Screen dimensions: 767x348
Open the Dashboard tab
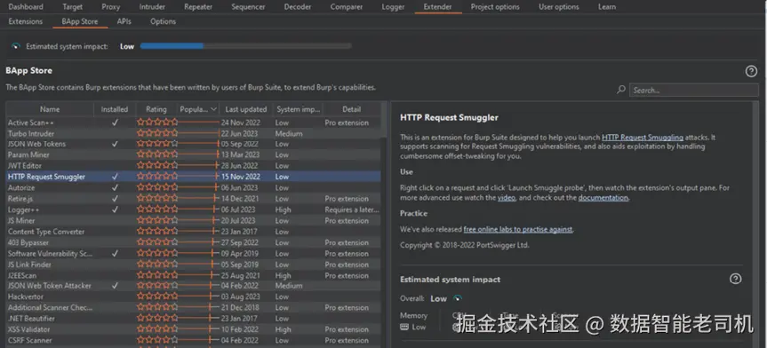(26, 7)
